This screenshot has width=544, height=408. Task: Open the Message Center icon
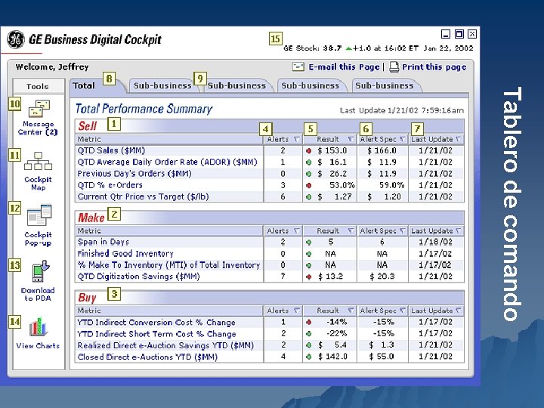[39, 109]
